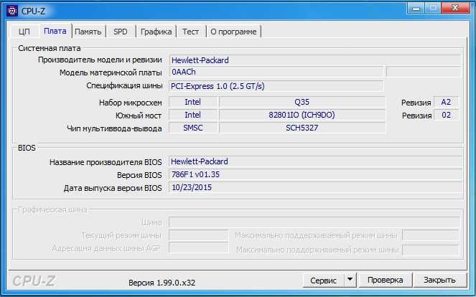
Task: Click the Спецификация шины label
Action: (x=124, y=86)
